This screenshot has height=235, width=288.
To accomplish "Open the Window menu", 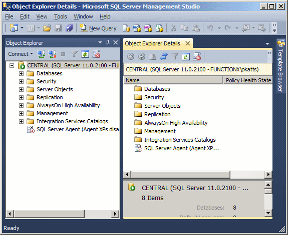I will pos(83,16).
